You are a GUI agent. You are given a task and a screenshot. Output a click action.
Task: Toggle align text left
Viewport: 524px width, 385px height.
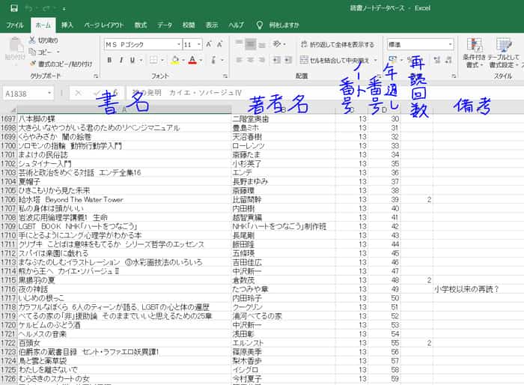tap(239, 60)
